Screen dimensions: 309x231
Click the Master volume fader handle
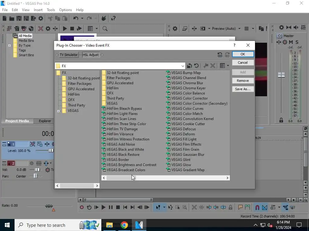(281, 75)
